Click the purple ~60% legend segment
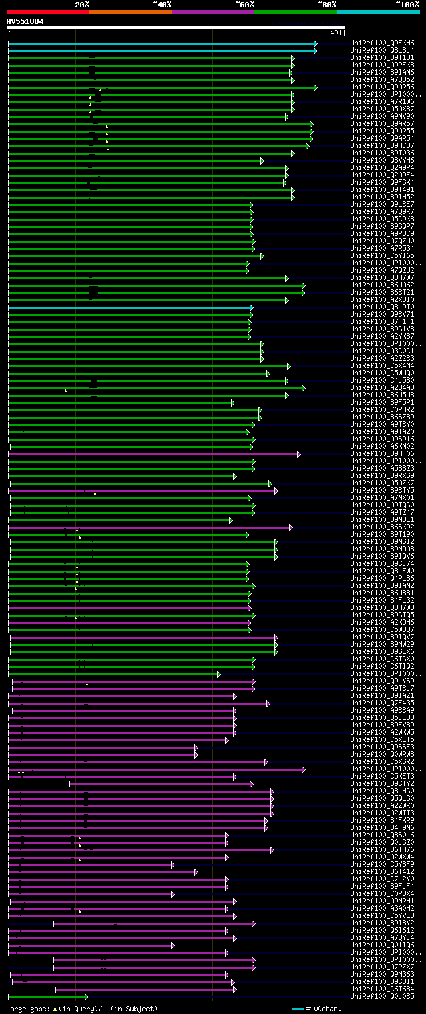This screenshot has height=1014, width=426. [x=213, y=12]
